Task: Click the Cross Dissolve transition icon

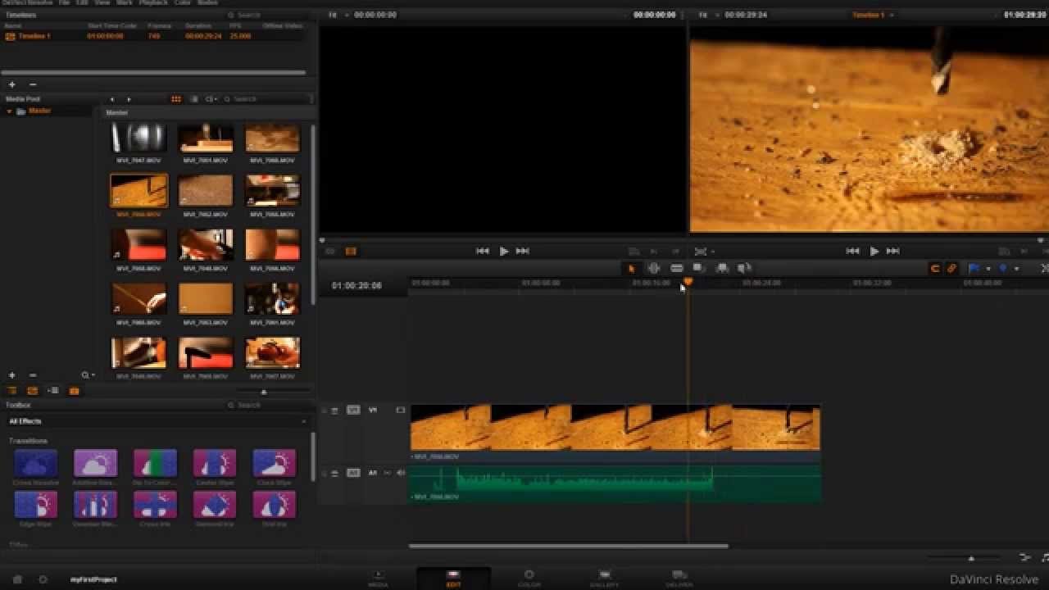Action: pos(35,464)
